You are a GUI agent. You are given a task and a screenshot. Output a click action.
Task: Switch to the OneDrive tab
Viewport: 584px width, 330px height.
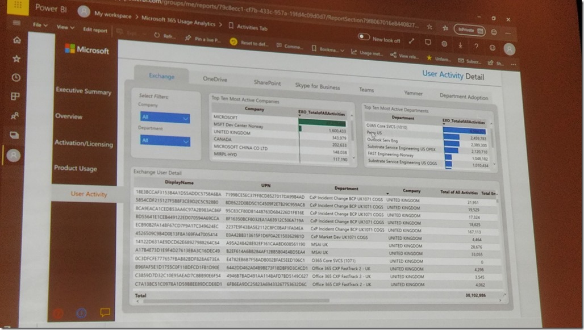(215, 79)
